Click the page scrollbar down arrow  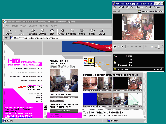[144, 117]
